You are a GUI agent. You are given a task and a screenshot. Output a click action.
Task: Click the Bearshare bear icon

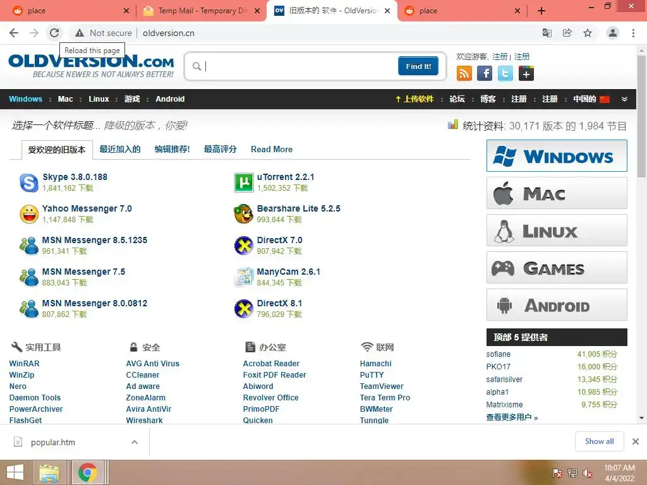coord(243,214)
